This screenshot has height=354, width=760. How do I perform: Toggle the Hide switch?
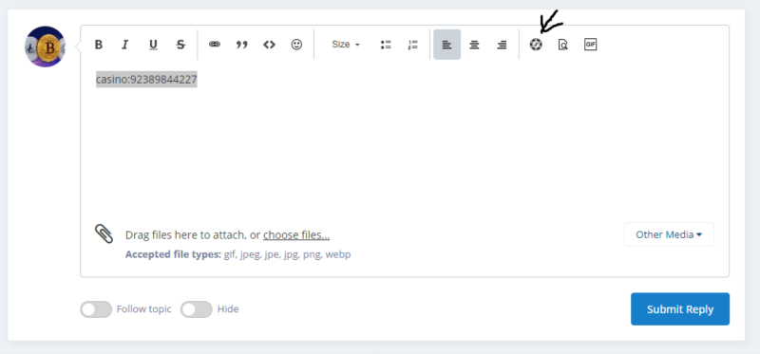tap(197, 309)
